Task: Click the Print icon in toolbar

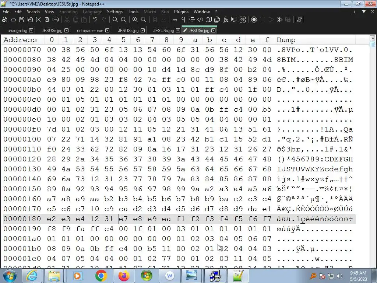Action: point(56,20)
